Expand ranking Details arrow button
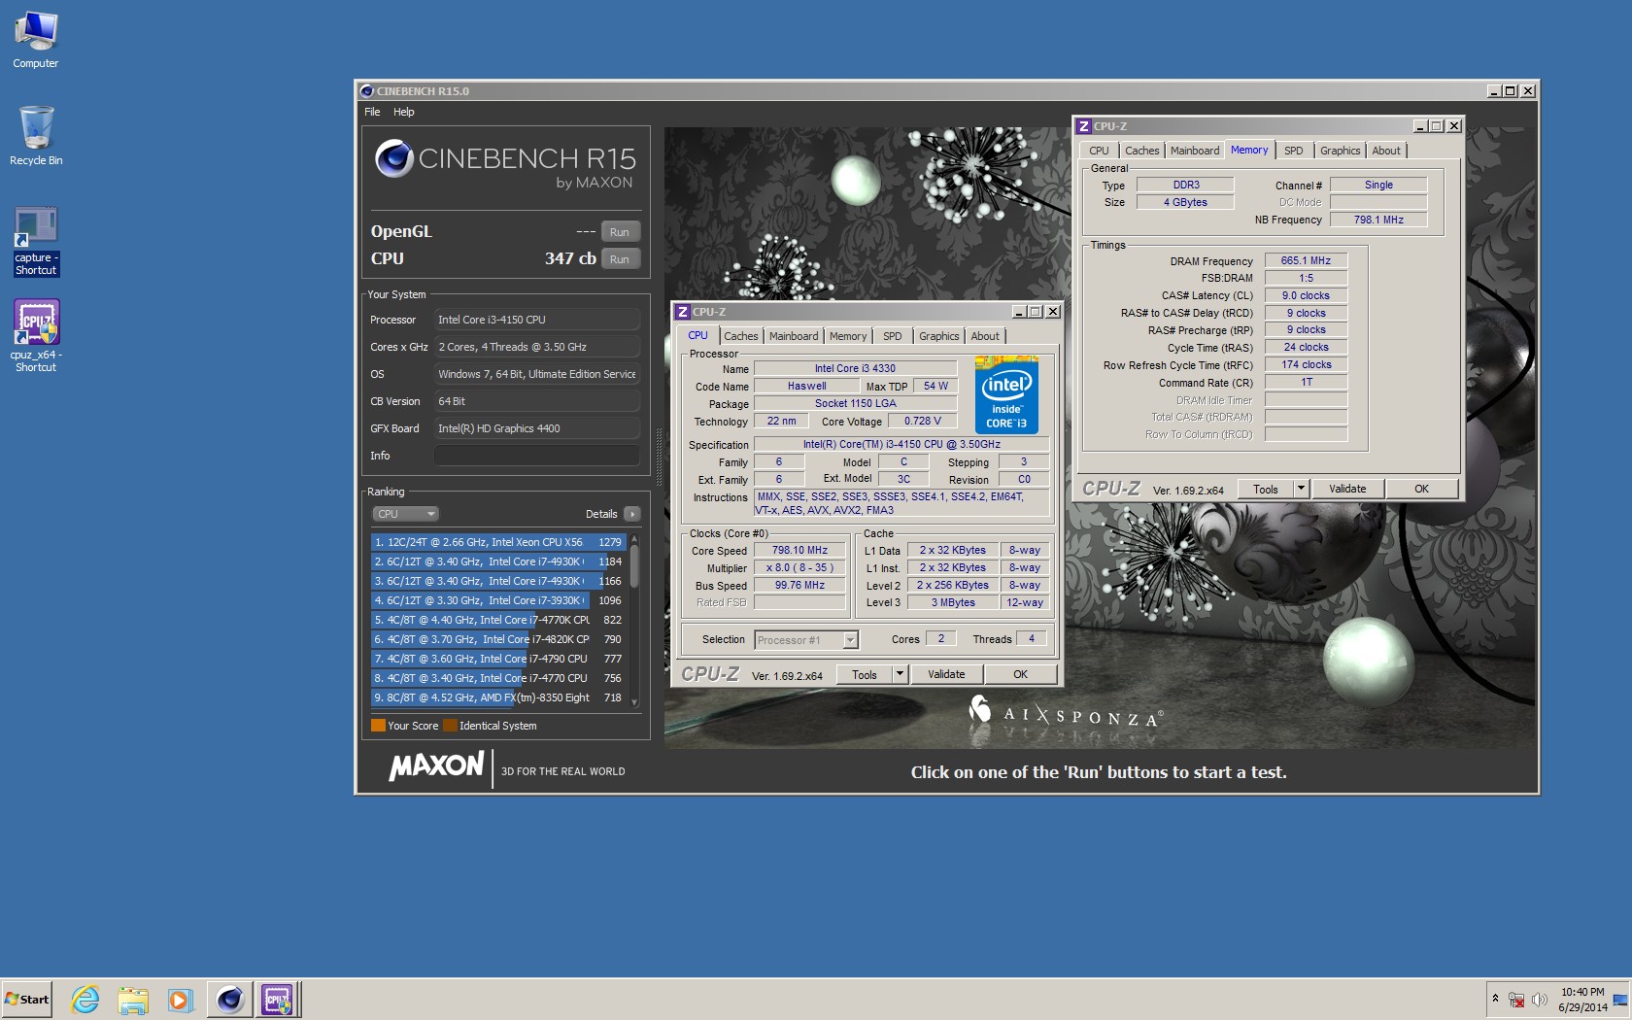Screen dimensions: 1632x1020 (632, 514)
